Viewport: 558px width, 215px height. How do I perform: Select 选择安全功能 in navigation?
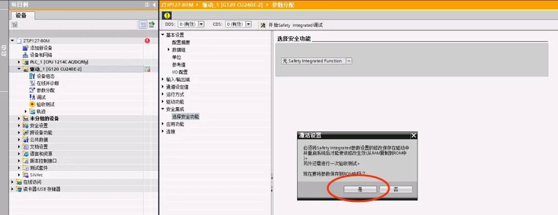(185, 117)
